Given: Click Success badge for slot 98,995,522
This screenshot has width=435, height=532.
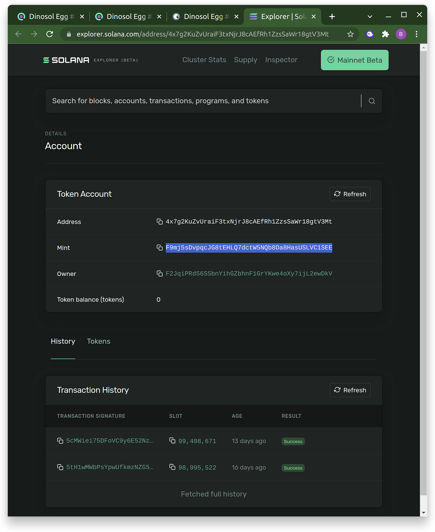Looking at the screenshot, I should [x=293, y=468].
